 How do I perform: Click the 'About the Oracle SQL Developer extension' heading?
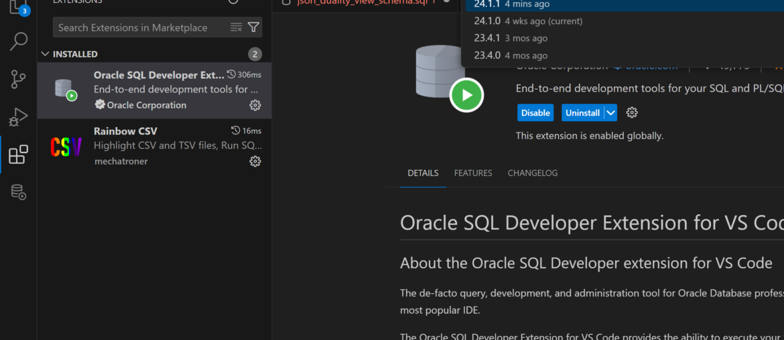click(586, 263)
